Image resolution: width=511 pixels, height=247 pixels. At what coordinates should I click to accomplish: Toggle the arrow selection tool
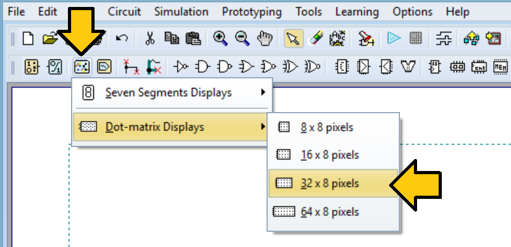(x=294, y=39)
